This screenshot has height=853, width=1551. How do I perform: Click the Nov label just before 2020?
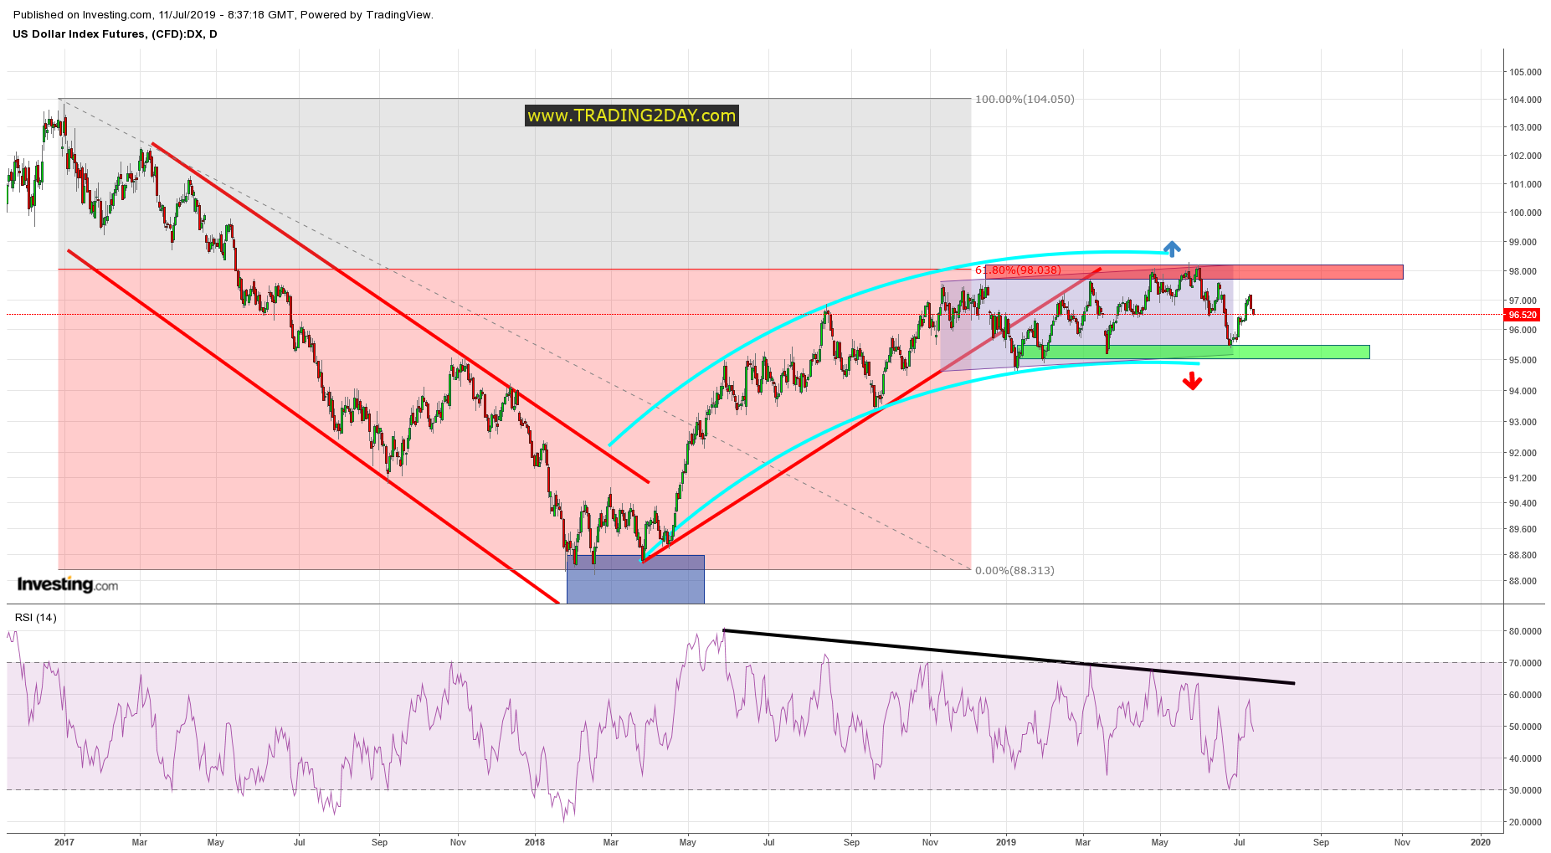point(1402,842)
